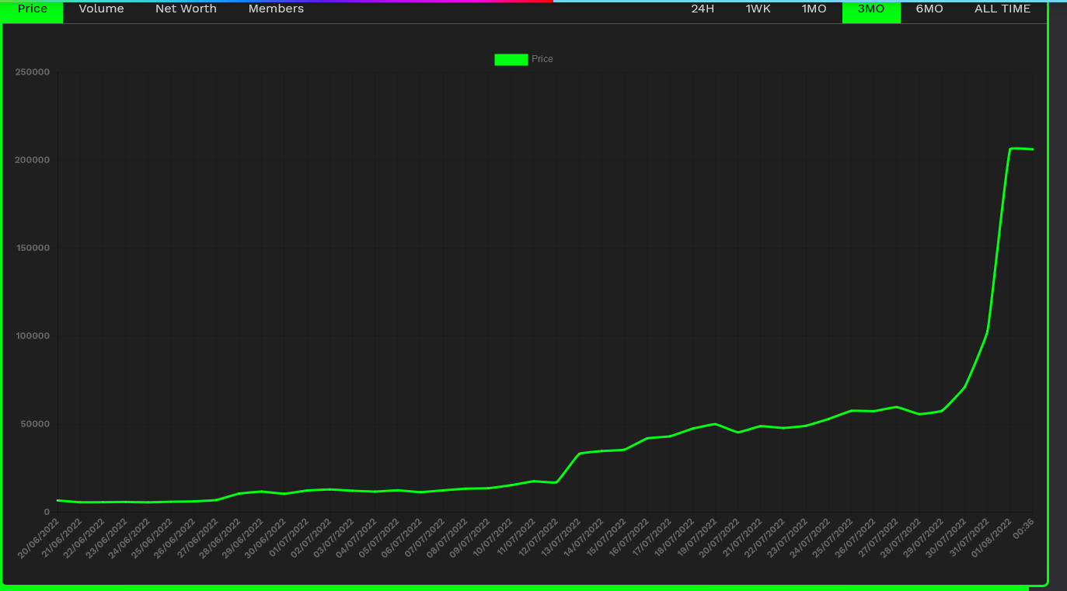Click the 01/08/2022 date label
1067x591 pixels.
(x=992, y=539)
